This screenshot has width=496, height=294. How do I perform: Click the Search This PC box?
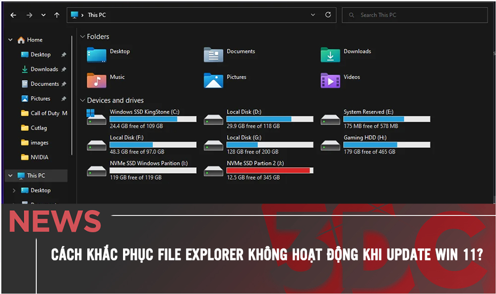point(415,15)
